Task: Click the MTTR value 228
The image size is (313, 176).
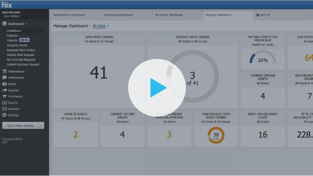Action: click(x=305, y=135)
